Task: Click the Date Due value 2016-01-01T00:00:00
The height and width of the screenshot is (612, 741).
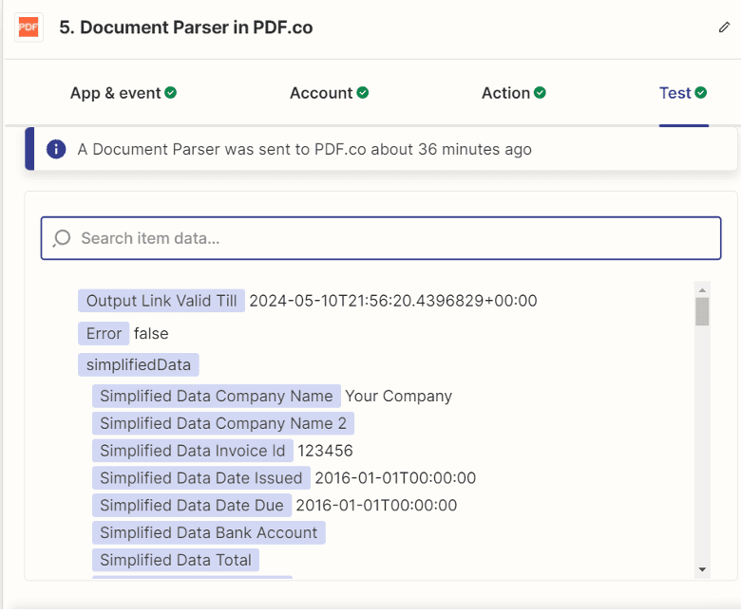Action: coord(376,506)
